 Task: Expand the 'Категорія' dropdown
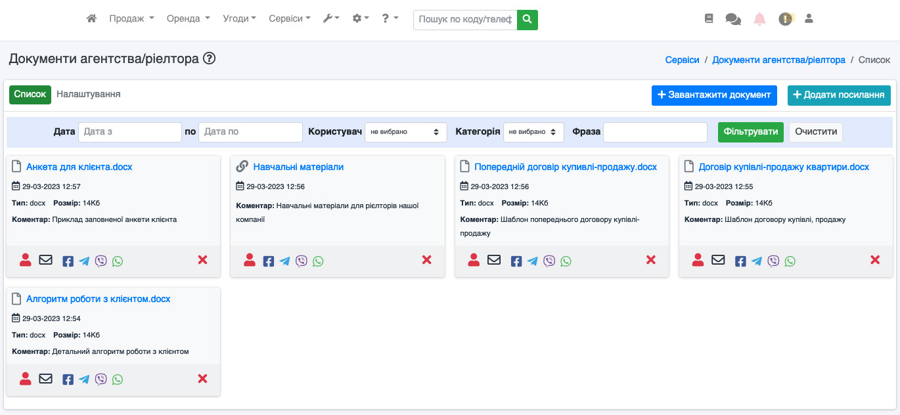533,132
